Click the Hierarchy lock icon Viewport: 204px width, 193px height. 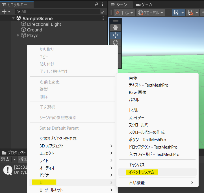click(97, 4)
